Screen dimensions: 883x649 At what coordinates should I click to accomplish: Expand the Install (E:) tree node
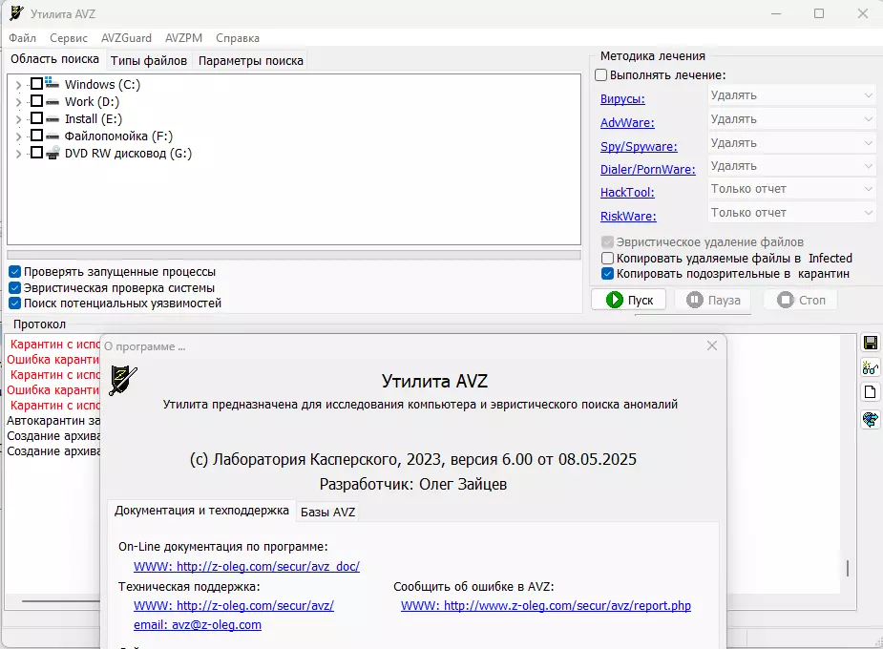(18, 119)
